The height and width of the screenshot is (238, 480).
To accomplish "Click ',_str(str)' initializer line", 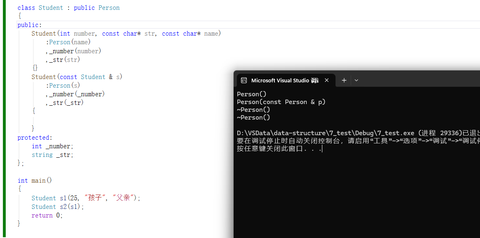I will pyautogui.click(x=63, y=59).
